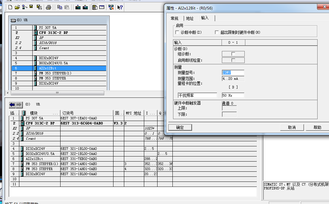The image size is (329, 204).
Task: Toggle the 启用断线检查 checkbox
Action: [x=233, y=60]
